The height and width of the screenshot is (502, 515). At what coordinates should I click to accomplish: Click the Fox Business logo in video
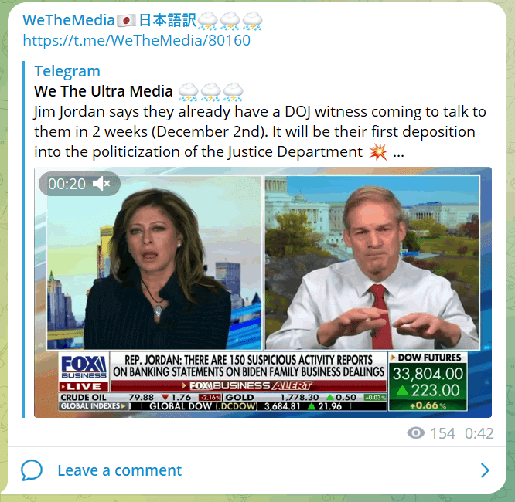coord(84,367)
